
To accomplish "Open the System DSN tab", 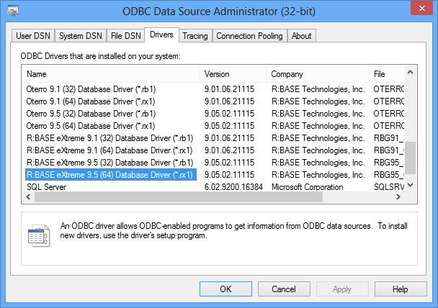I will coord(81,36).
